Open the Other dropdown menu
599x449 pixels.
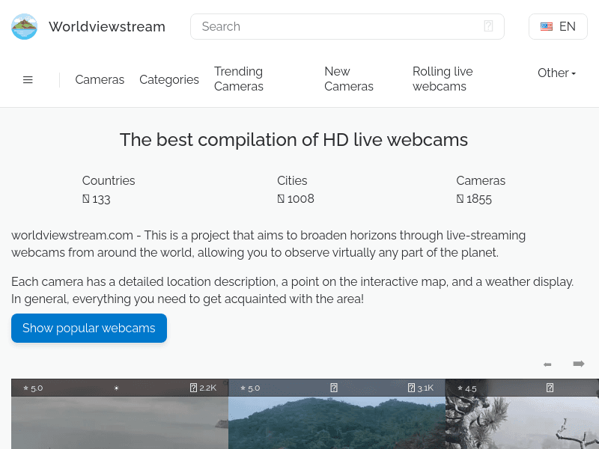[x=556, y=73]
